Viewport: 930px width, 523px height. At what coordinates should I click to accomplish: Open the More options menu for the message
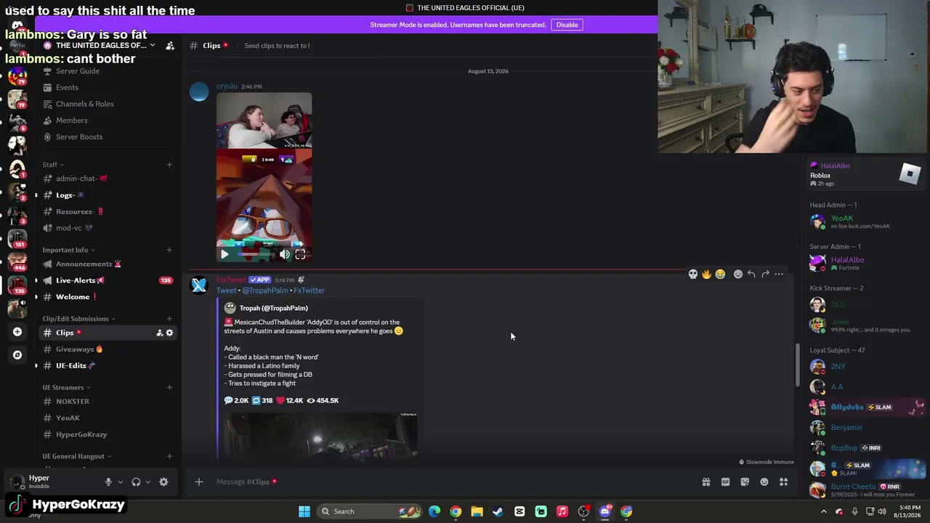[x=779, y=274]
